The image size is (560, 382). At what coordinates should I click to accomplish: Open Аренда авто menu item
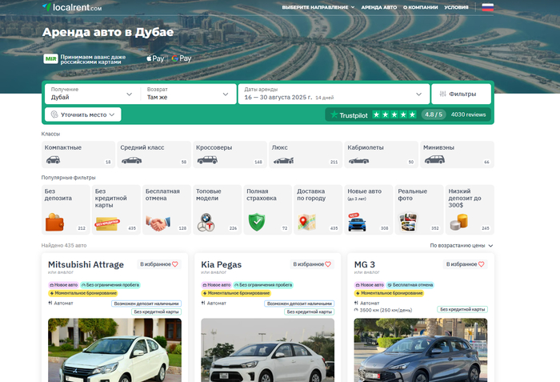point(379,7)
